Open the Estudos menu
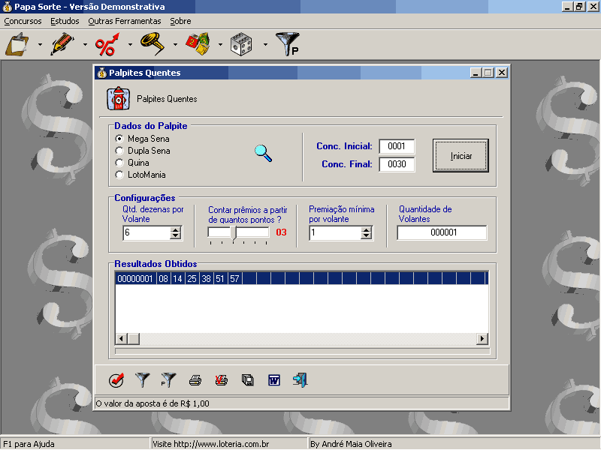 (x=65, y=21)
